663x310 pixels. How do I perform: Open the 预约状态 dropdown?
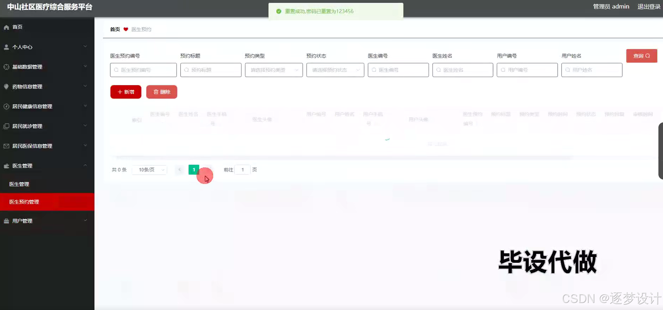pos(335,70)
